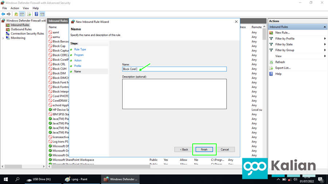
Task: Go to the Action wizard step
Action: coord(78,60)
